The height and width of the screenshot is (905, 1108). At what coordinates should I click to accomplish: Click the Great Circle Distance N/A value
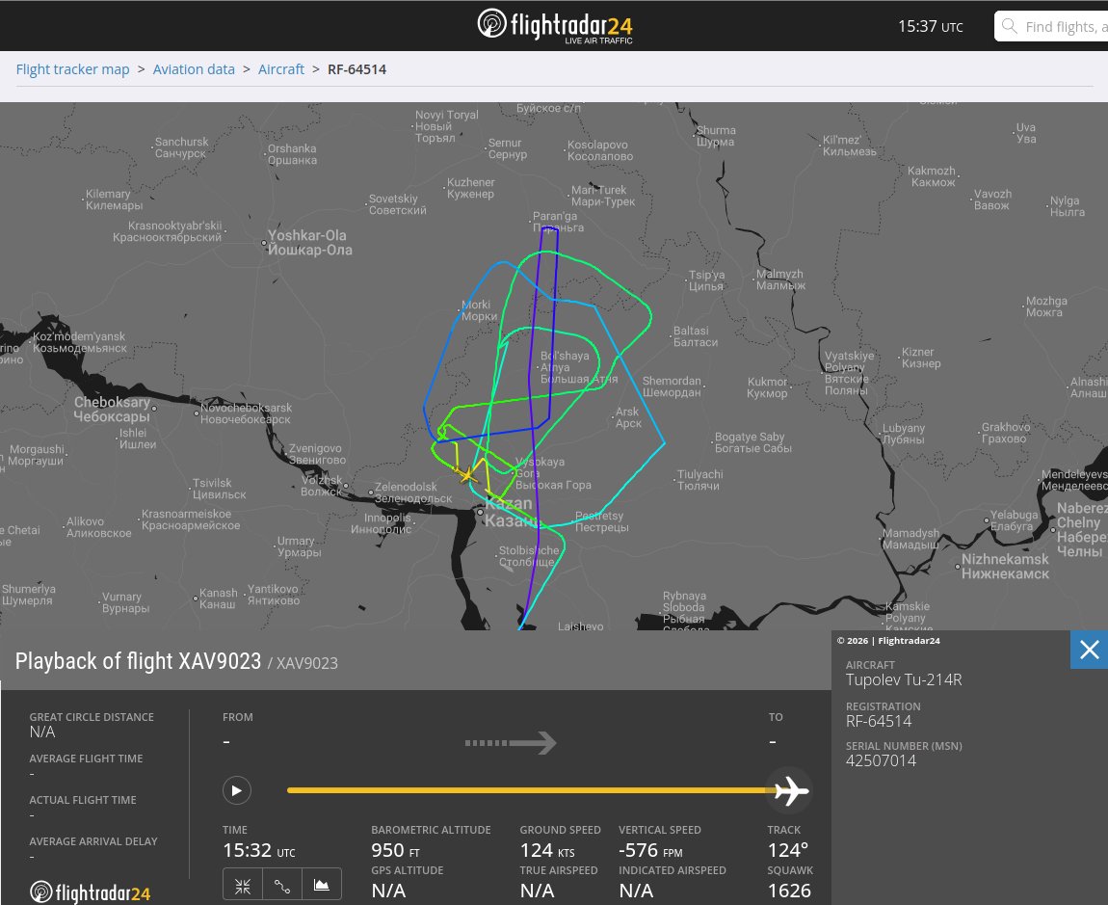42,732
